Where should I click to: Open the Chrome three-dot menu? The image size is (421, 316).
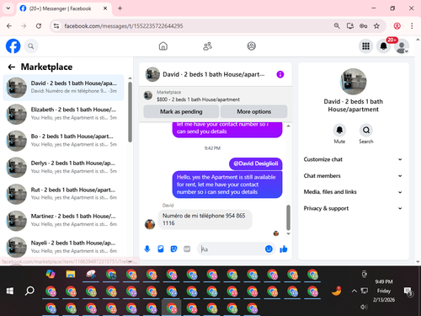(412, 26)
